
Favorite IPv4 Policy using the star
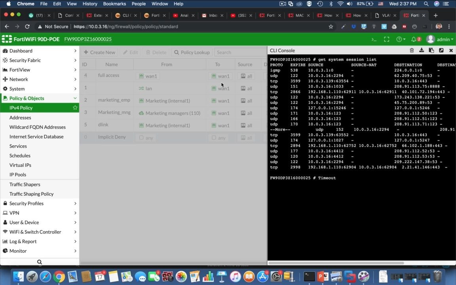[75, 108]
